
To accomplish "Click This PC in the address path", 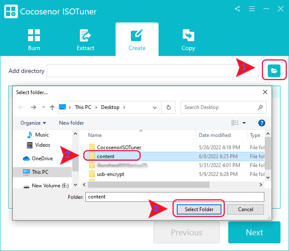I will (83, 107).
